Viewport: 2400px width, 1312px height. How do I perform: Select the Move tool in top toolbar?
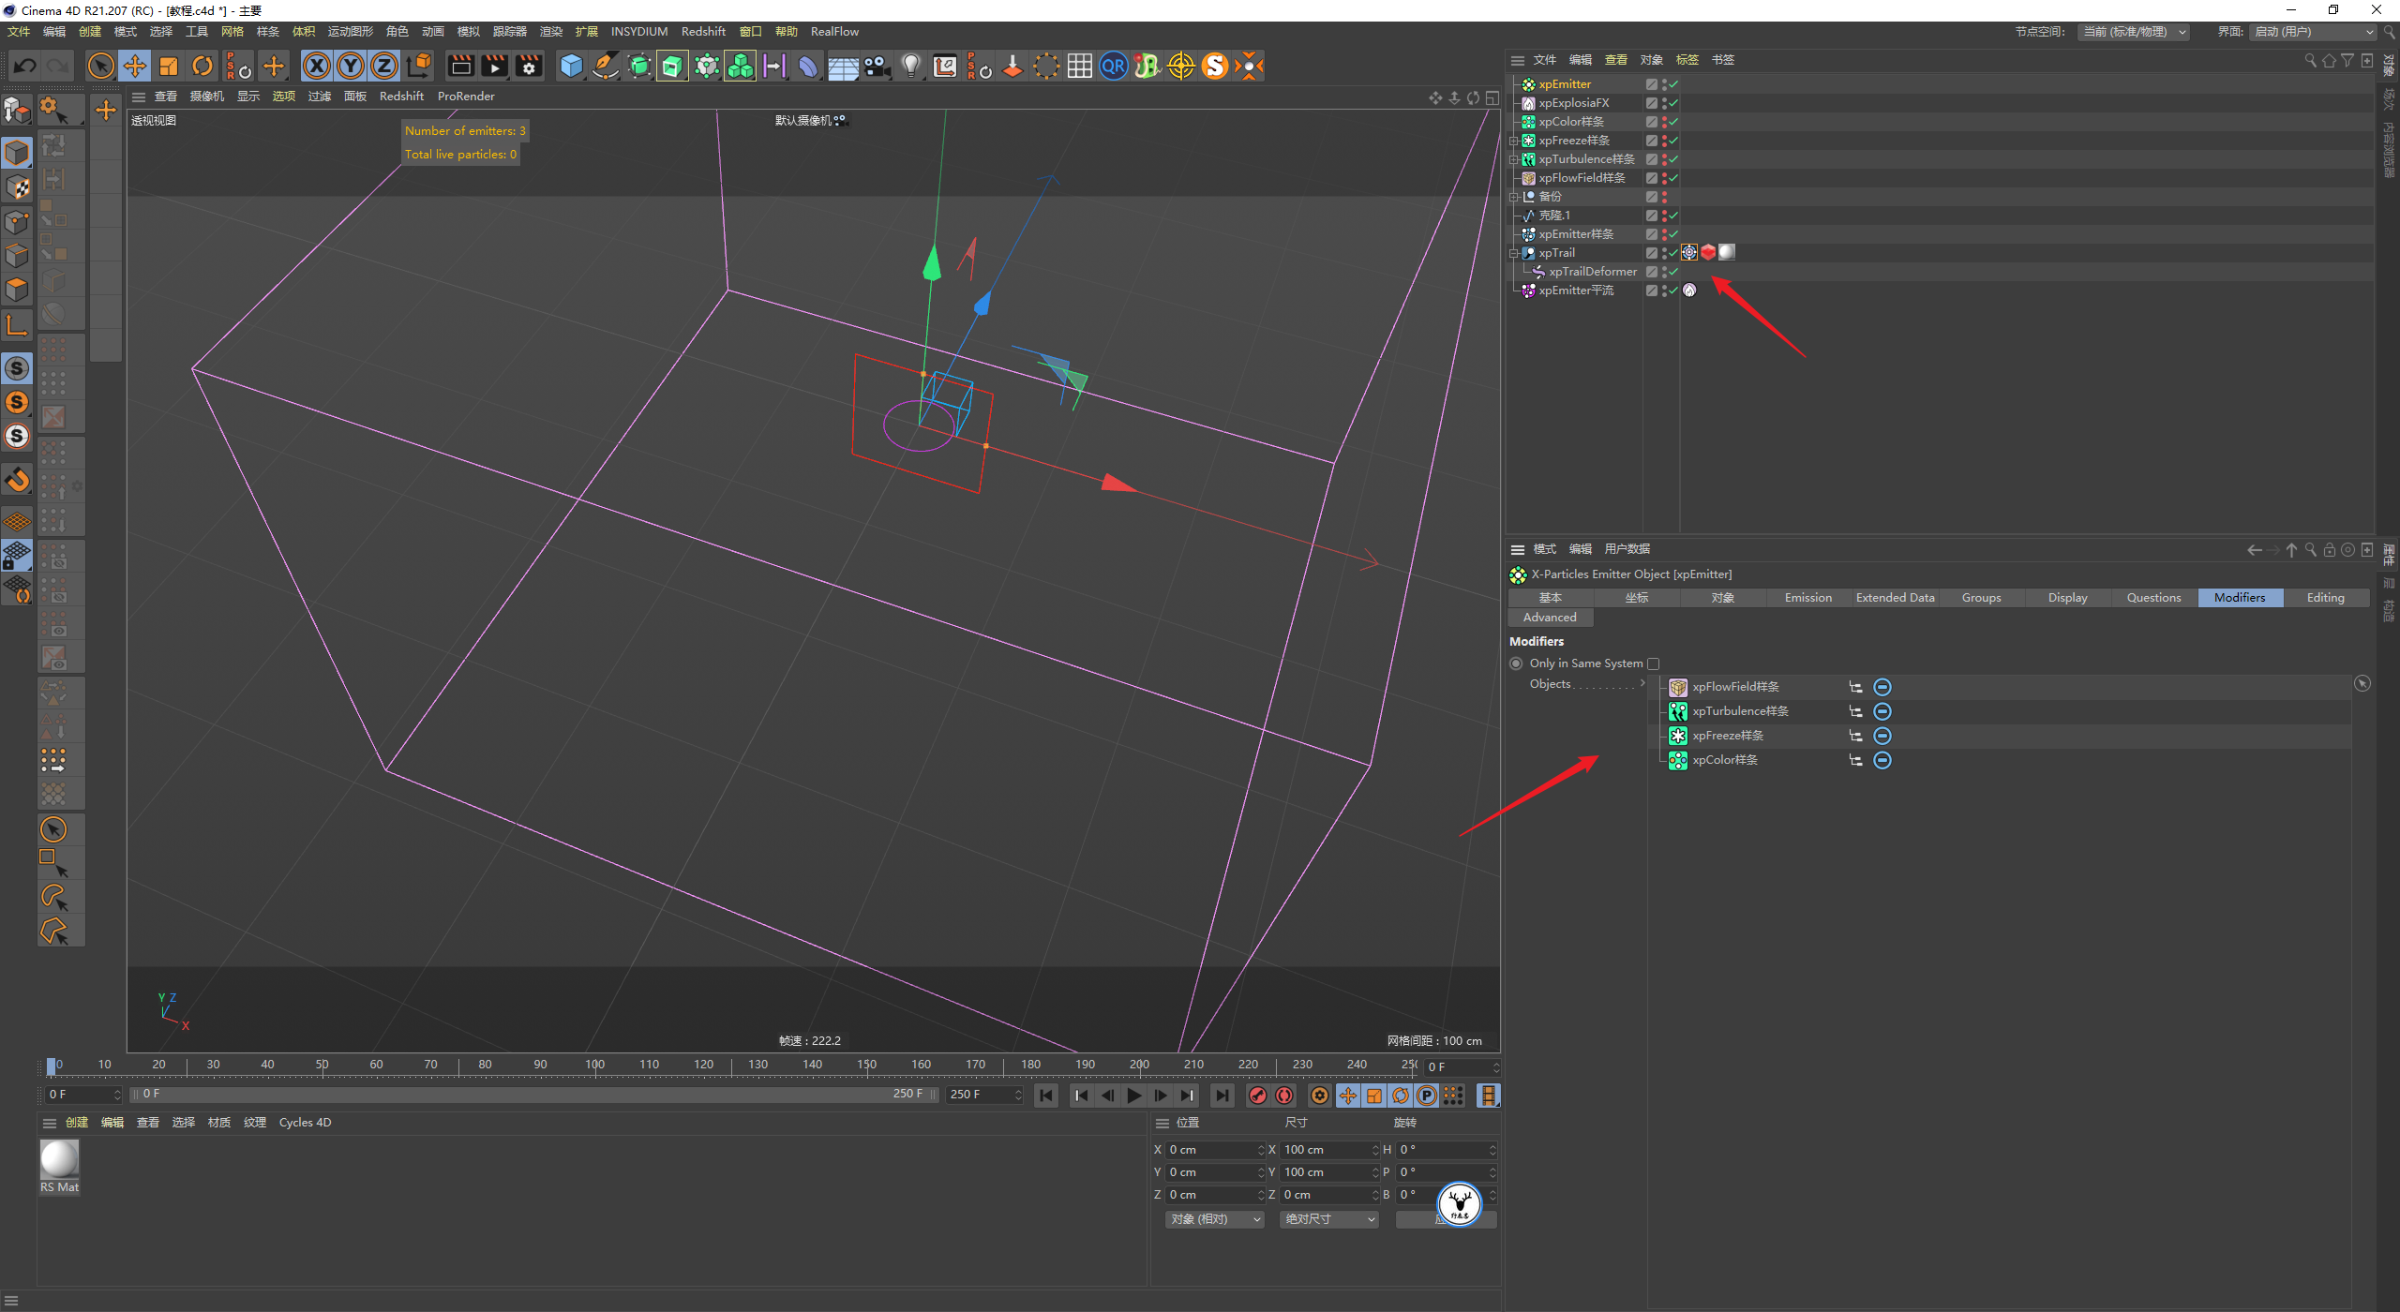135,66
